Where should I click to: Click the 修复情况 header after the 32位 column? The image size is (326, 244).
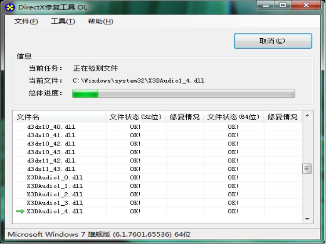point(185,117)
